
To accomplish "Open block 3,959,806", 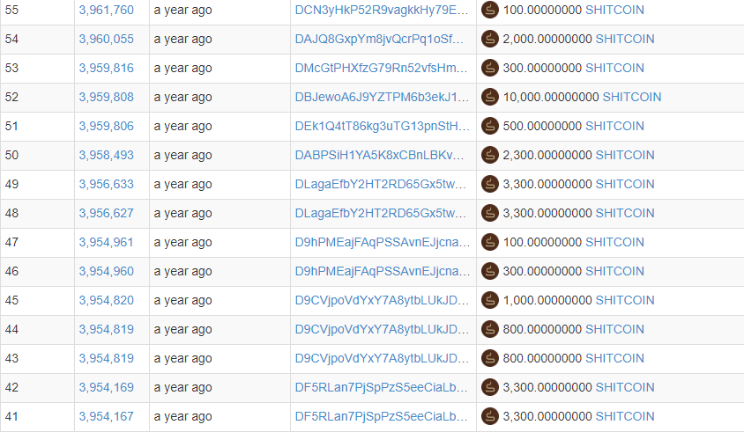I will 107,126.
